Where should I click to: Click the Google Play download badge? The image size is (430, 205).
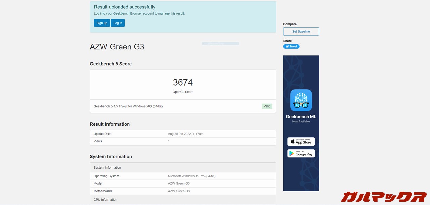click(301, 153)
